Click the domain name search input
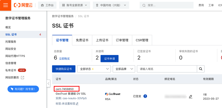222x108 pixels. [x=167, y=69]
